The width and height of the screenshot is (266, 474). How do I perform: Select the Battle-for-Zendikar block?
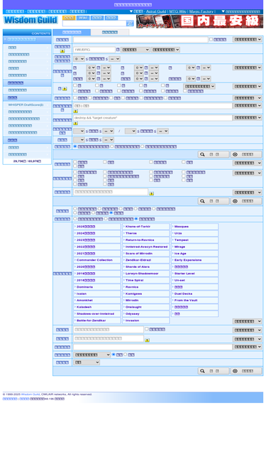97,321
